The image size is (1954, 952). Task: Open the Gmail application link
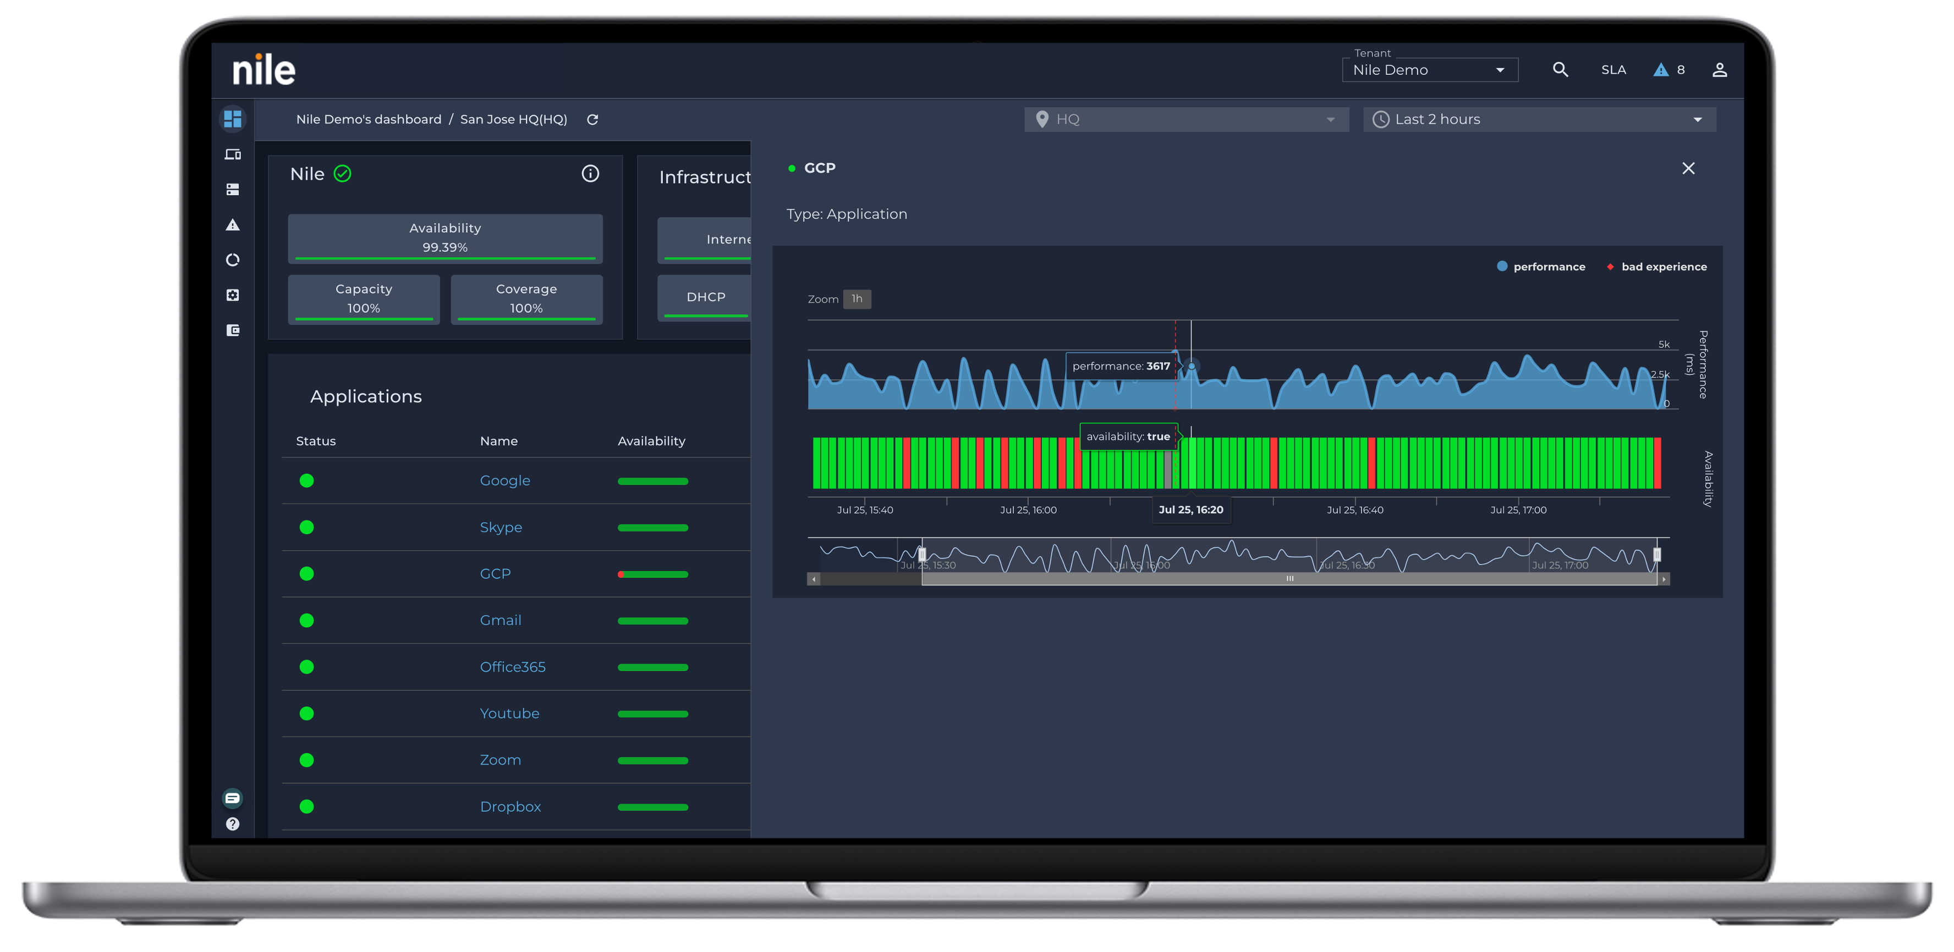pos(500,621)
